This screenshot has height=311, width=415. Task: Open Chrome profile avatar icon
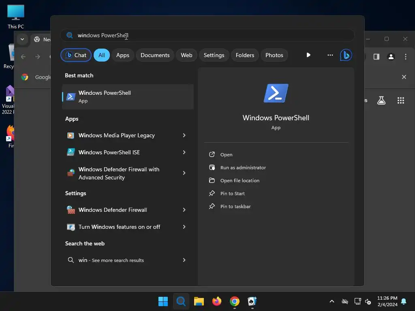pyautogui.click(x=391, y=57)
